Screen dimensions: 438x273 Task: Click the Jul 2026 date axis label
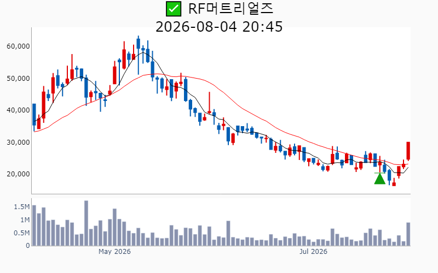[313, 252]
